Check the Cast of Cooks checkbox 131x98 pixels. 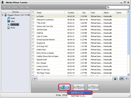point(33,36)
